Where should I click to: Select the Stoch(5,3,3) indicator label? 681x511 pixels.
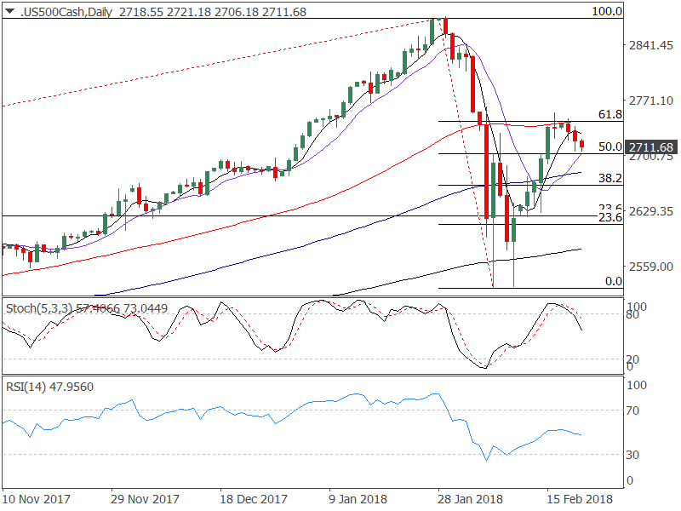[39, 308]
